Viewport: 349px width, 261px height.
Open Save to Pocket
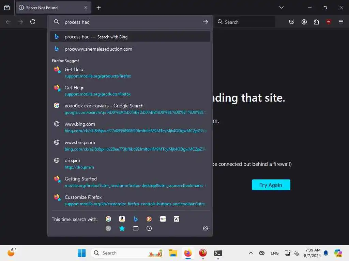click(x=292, y=22)
